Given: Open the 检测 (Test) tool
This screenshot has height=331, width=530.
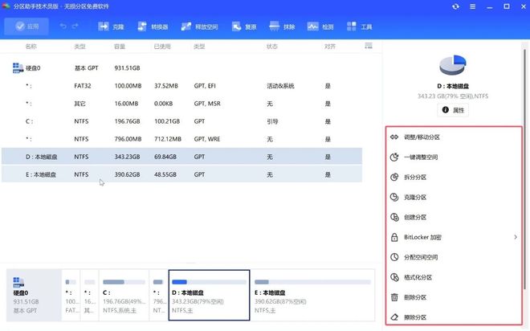Looking at the screenshot, I should coord(320,27).
